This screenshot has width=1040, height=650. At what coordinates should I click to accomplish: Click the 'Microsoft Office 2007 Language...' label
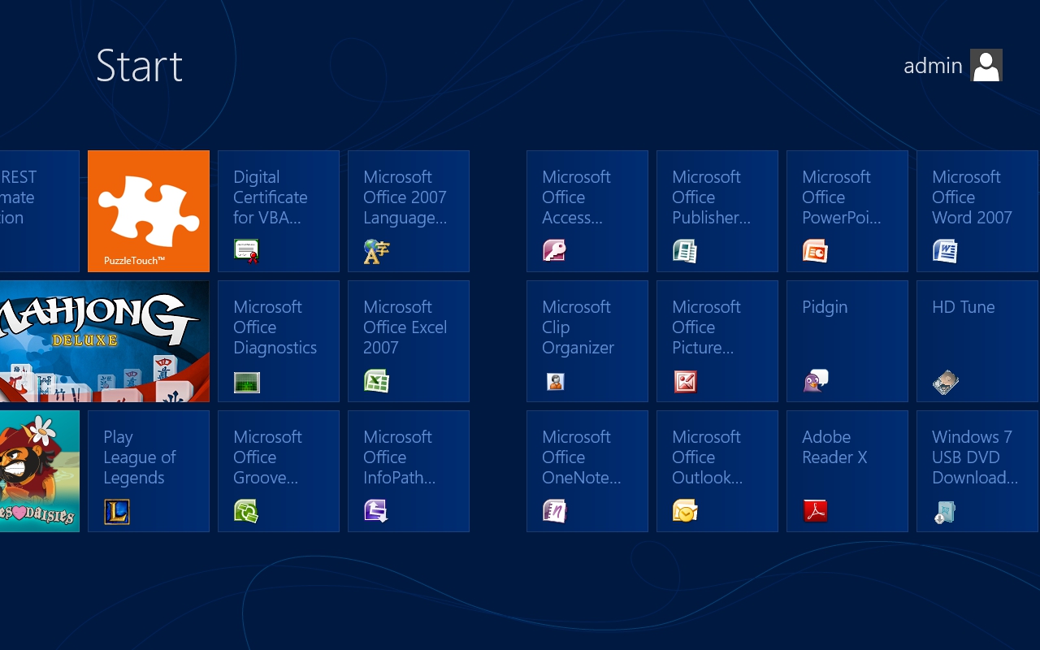tap(405, 197)
